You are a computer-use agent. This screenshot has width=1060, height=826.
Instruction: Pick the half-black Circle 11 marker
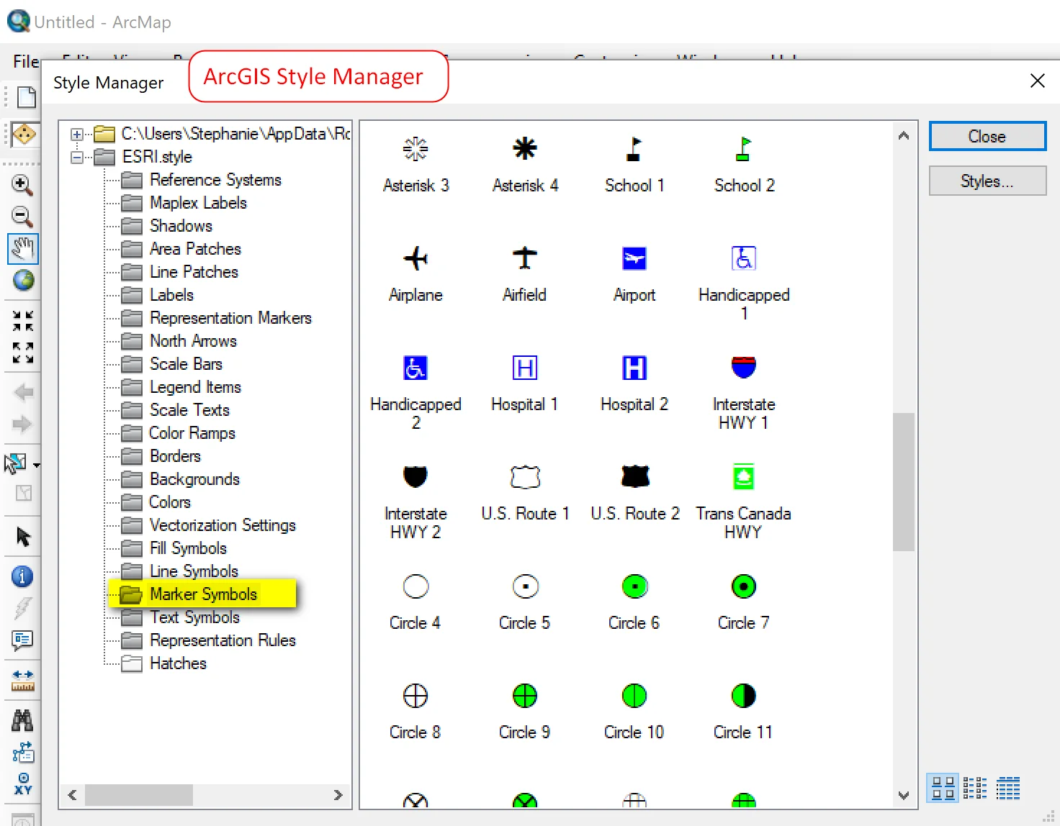tap(744, 696)
